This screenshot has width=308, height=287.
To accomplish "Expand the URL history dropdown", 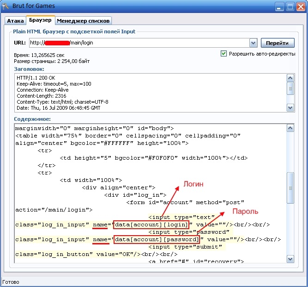I will [x=253, y=43].
